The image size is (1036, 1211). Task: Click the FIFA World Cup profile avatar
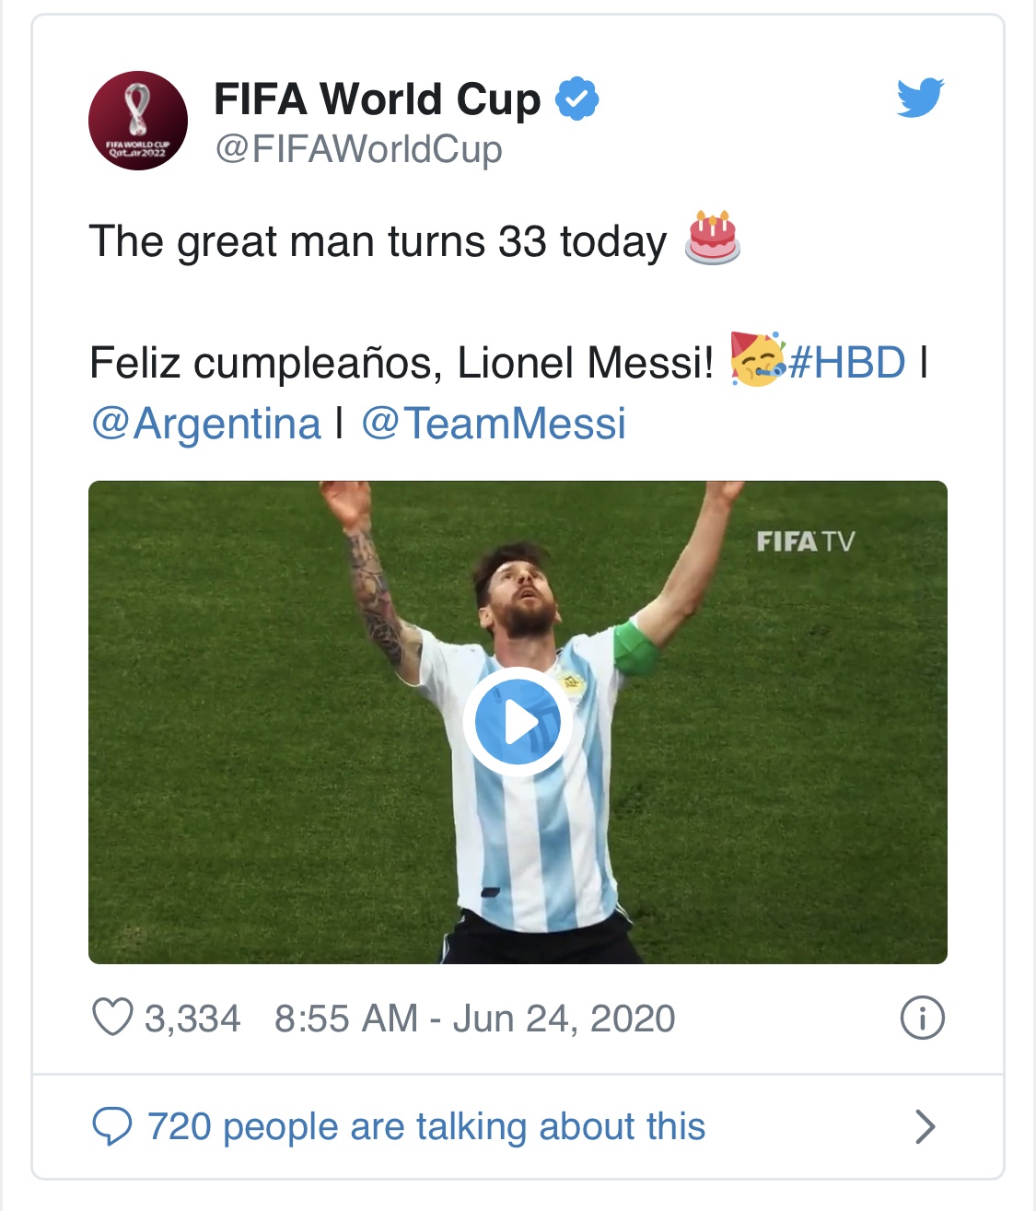pos(138,121)
